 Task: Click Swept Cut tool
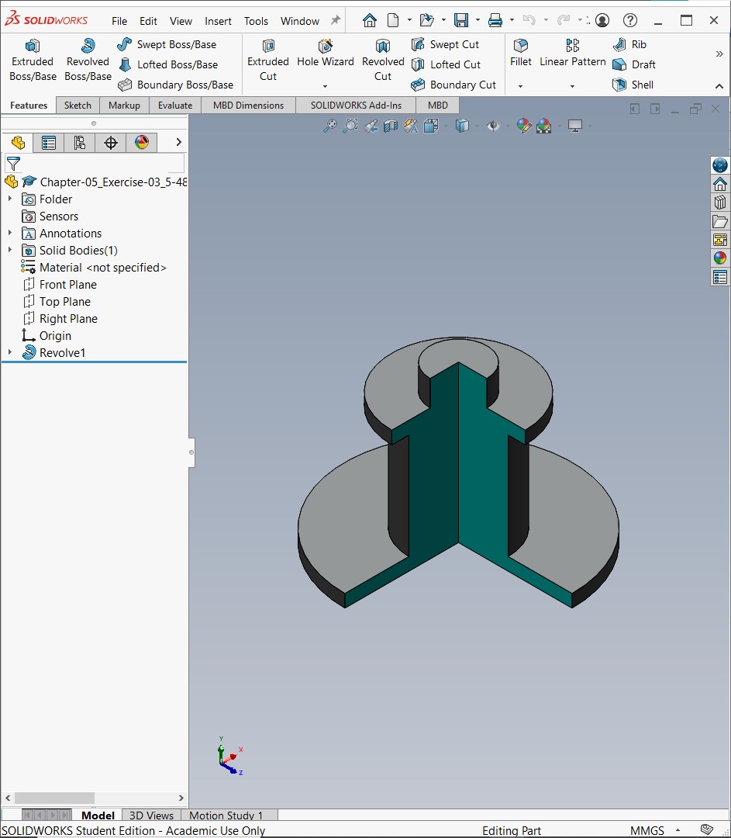[x=445, y=44]
